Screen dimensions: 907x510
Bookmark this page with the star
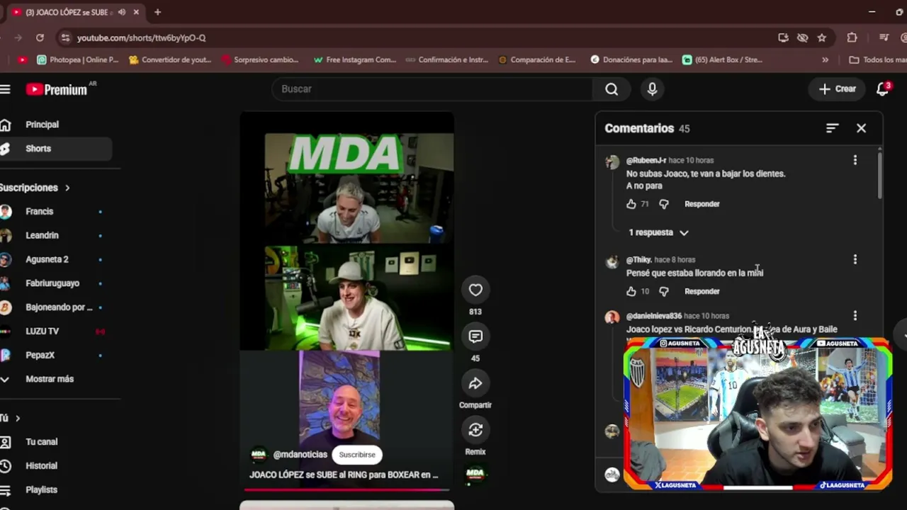click(x=822, y=38)
